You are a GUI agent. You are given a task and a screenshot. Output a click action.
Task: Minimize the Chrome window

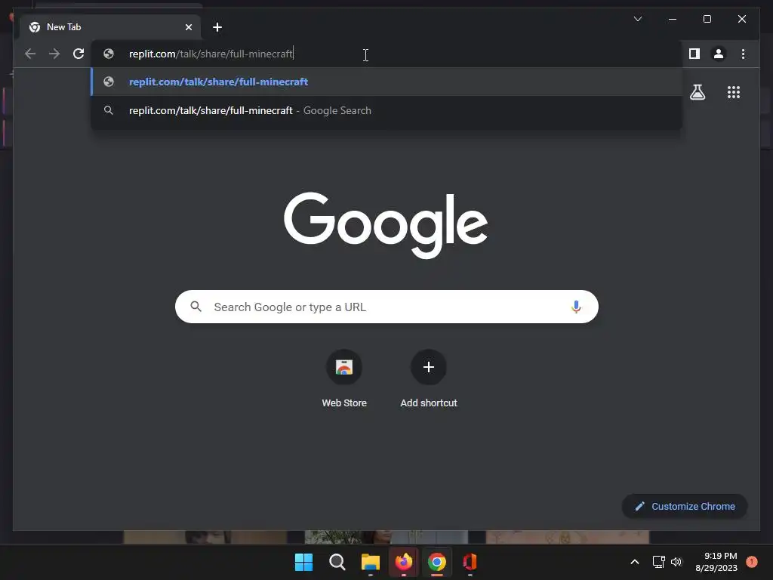[673, 19]
